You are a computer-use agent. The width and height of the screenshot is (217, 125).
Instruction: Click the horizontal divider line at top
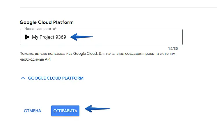pyautogui.click(x=116, y=7)
